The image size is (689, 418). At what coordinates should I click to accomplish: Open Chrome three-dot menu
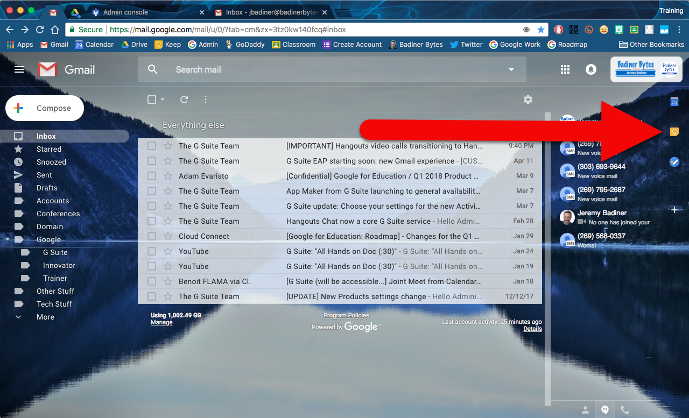(680, 30)
